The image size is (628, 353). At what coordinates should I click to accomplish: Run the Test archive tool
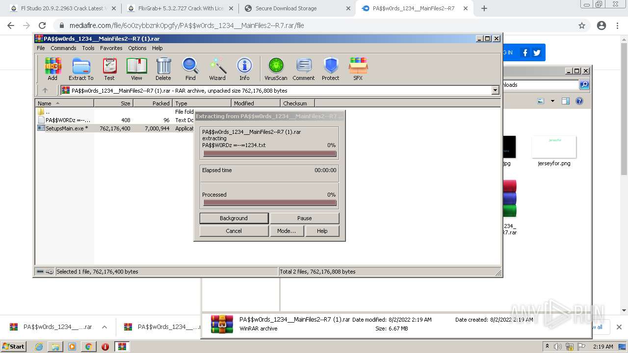(x=109, y=69)
